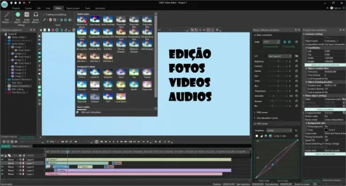Collapse the Coordinates property group
The image size is (346, 186).
point(306,48)
